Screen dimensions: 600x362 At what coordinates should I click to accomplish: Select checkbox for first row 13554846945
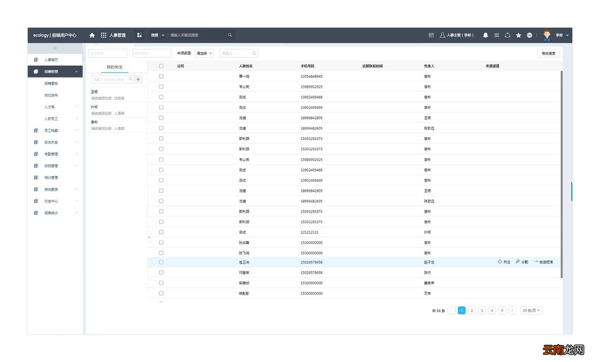click(161, 76)
